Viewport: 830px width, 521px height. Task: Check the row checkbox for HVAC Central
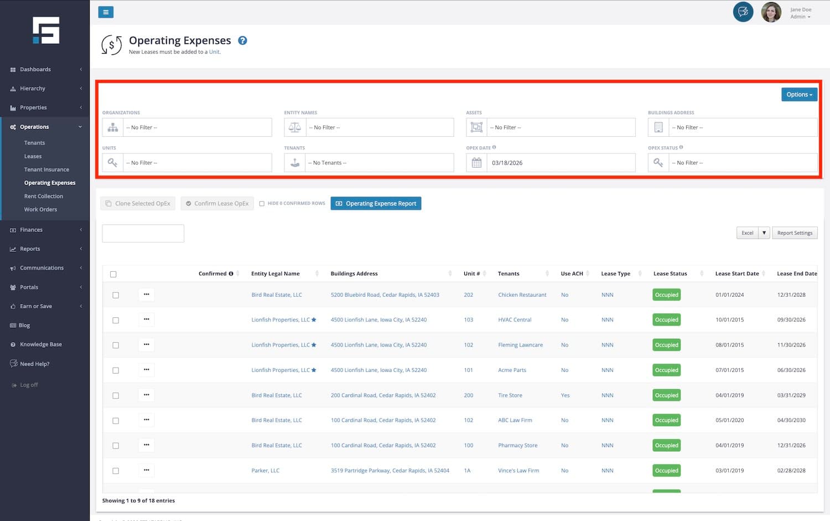click(116, 320)
